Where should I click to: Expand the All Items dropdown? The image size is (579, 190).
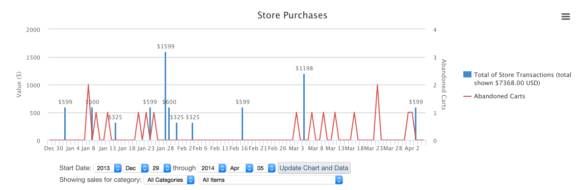[271, 180]
